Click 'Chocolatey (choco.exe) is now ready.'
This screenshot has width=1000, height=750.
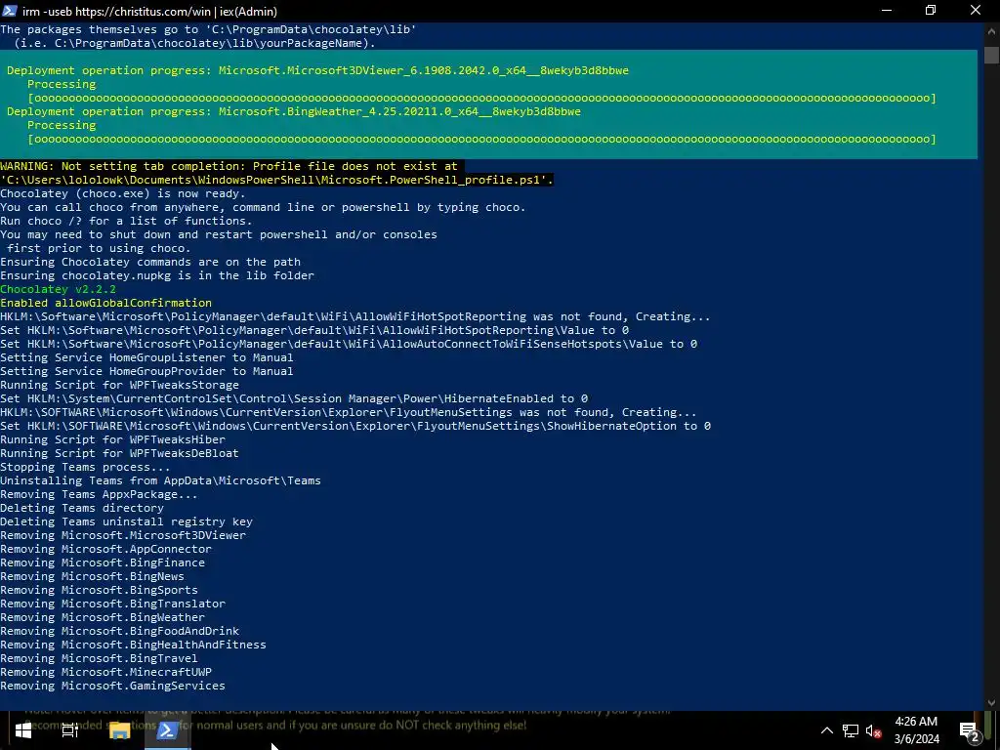click(x=123, y=193)
